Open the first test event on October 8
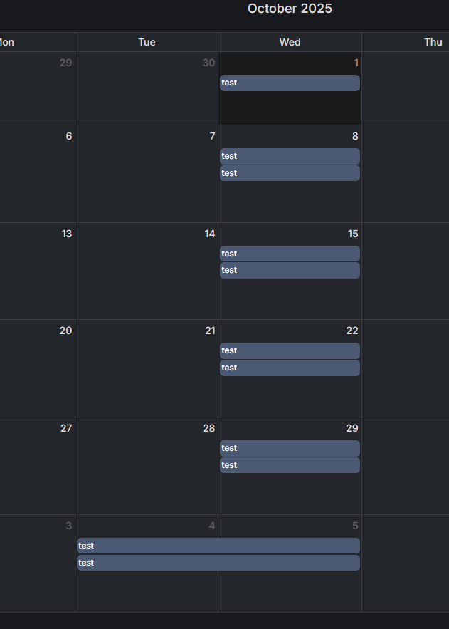449x629 pixels. point(290,156)
